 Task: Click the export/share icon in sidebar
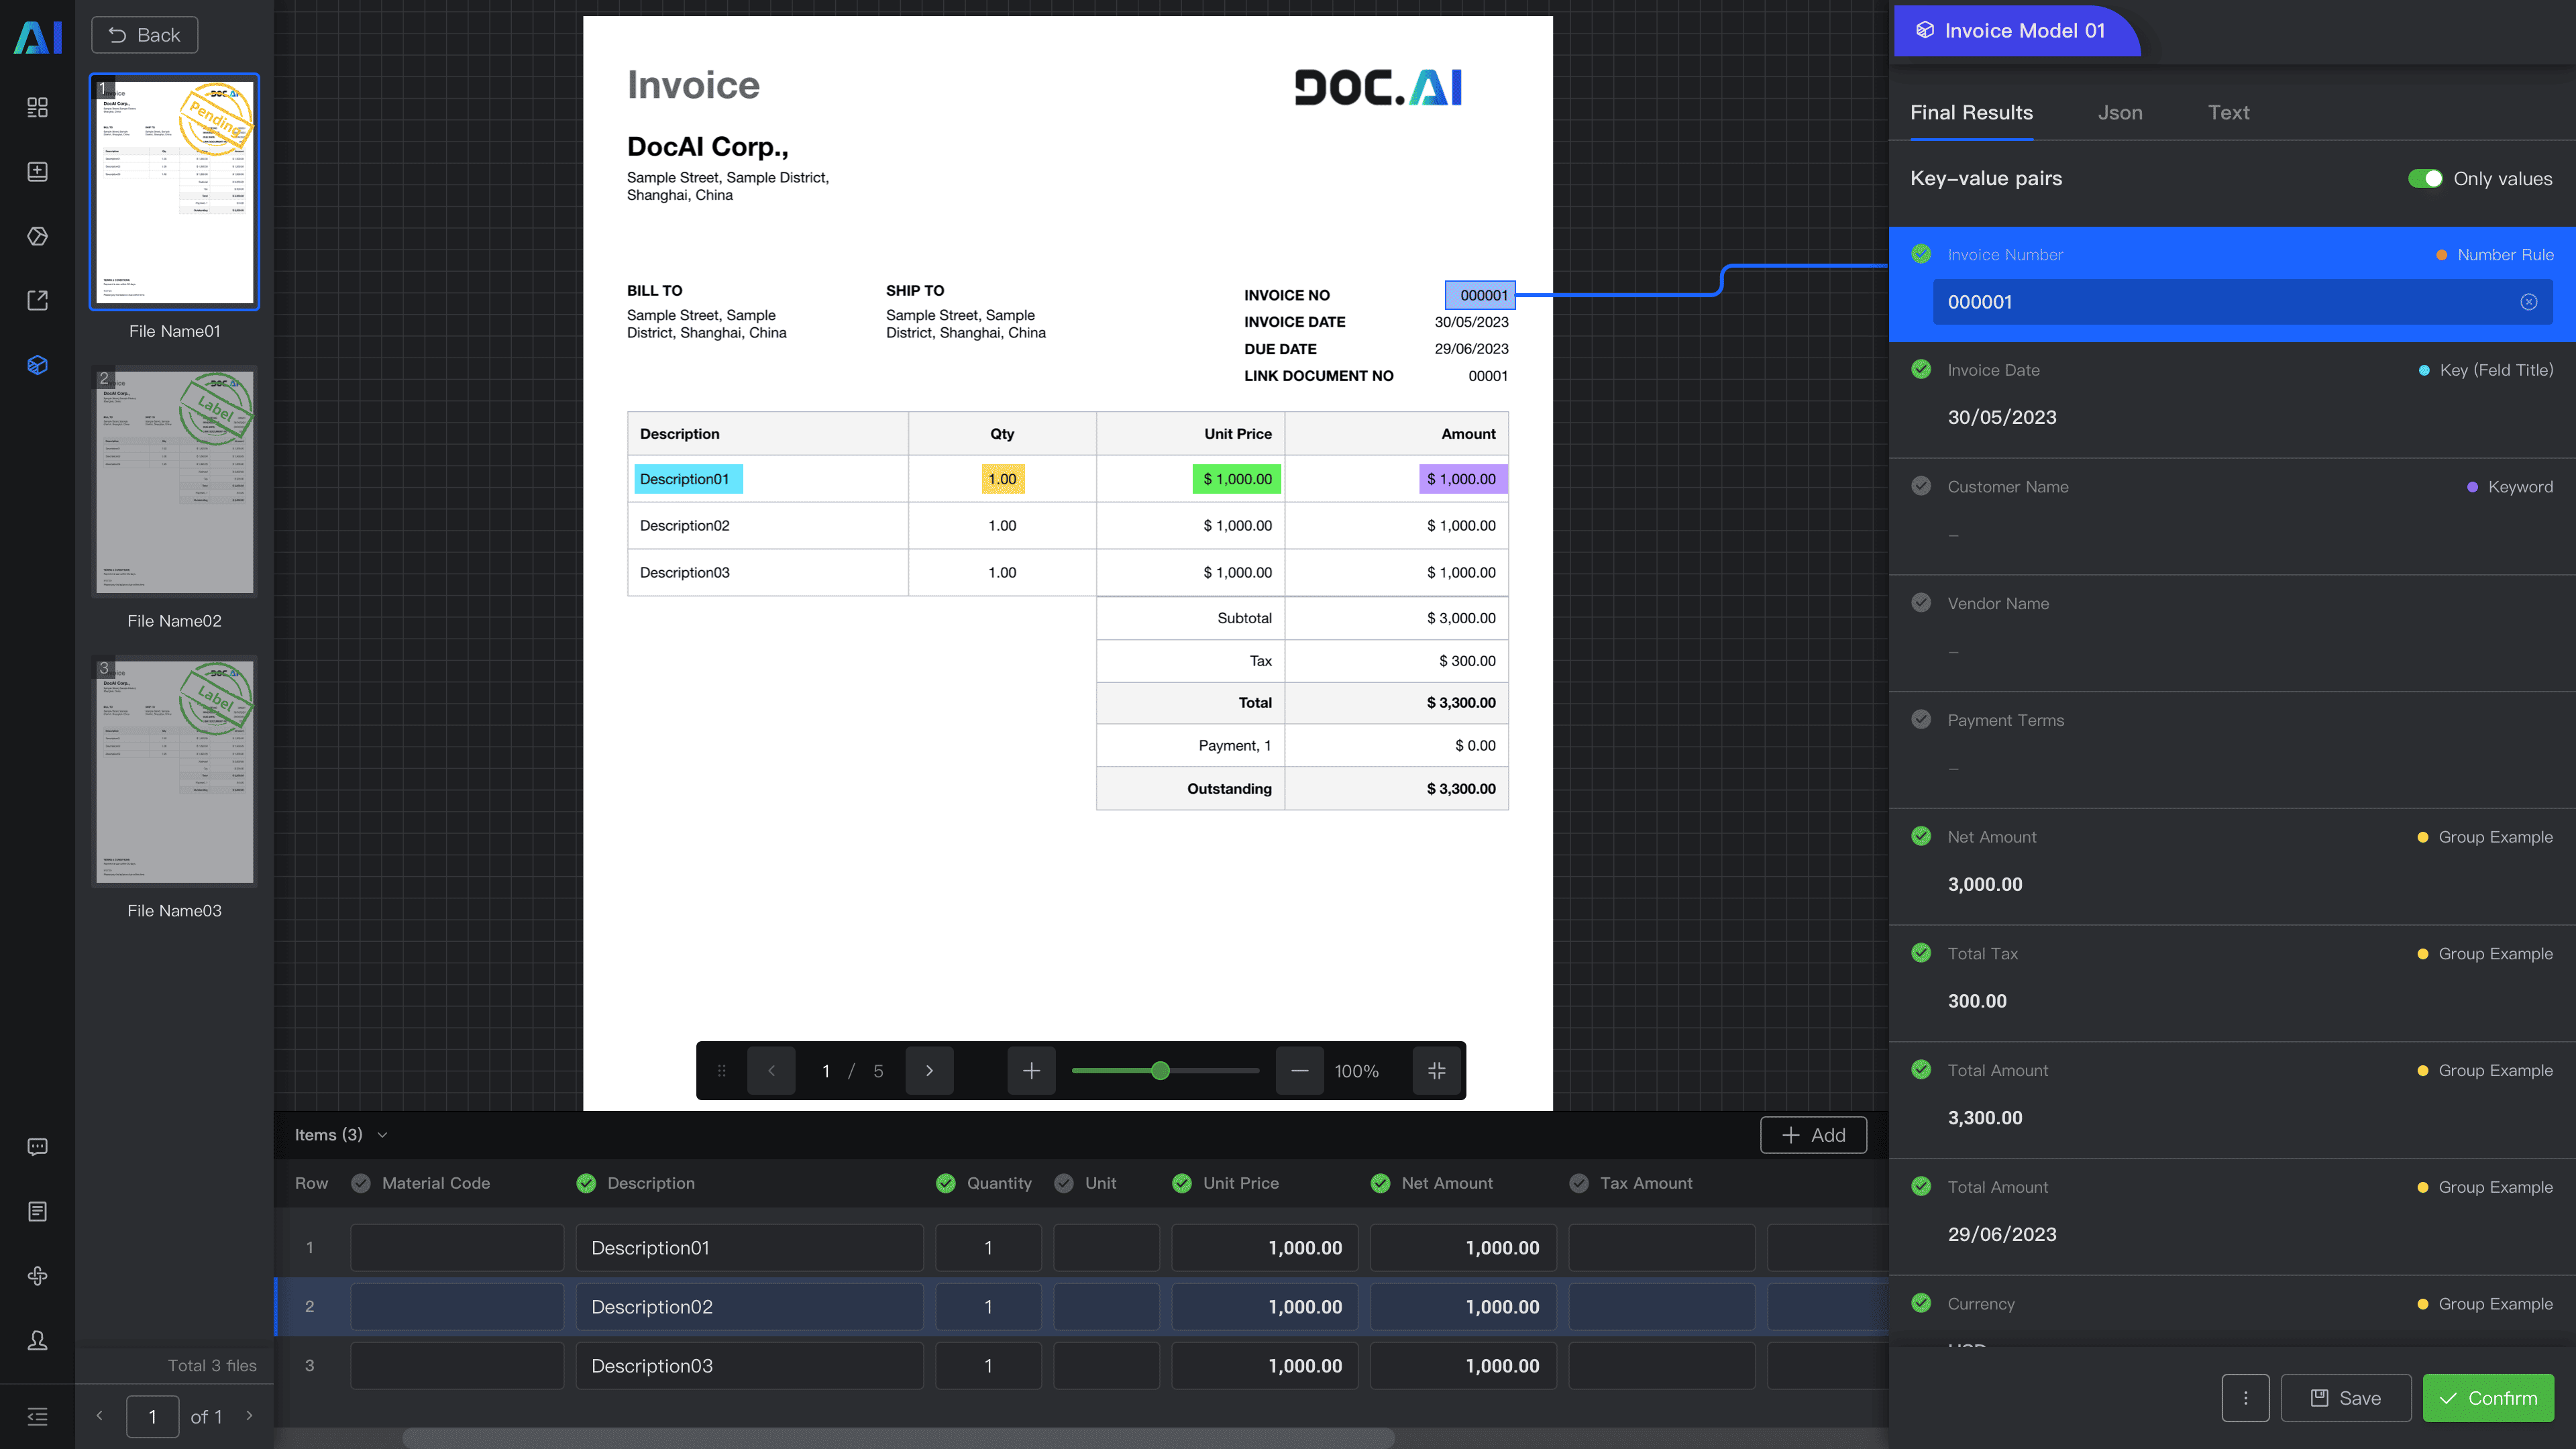[x=37, y=300]
